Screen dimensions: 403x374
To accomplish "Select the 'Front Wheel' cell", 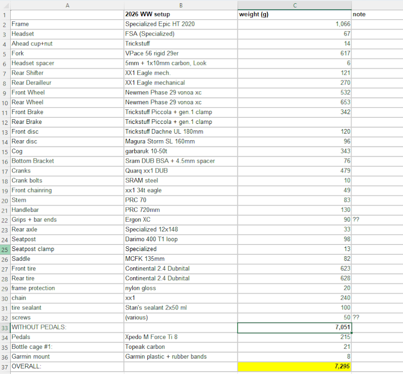I will coord(67,93).
